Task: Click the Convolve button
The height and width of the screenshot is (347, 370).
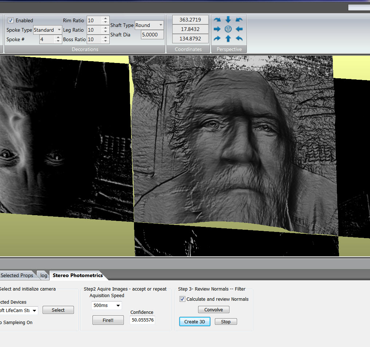Action: pyautogui.click(x=213, y=309)
